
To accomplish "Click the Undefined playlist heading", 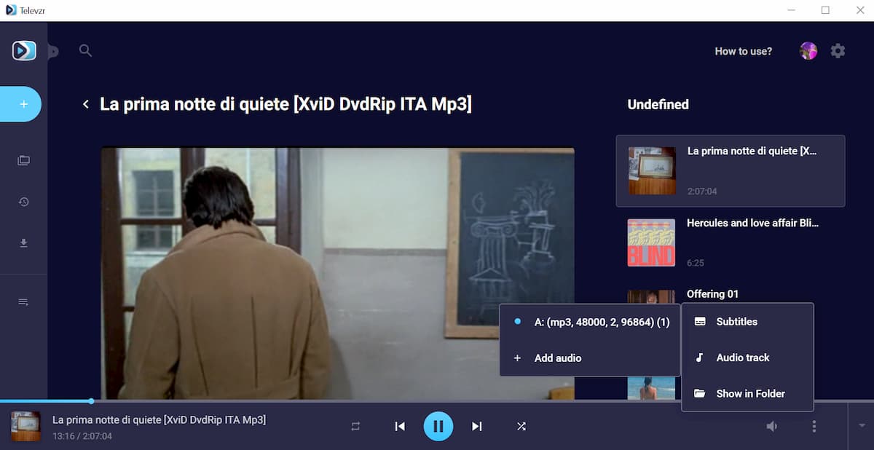I will pyautogui.click(x=658, y=104).
